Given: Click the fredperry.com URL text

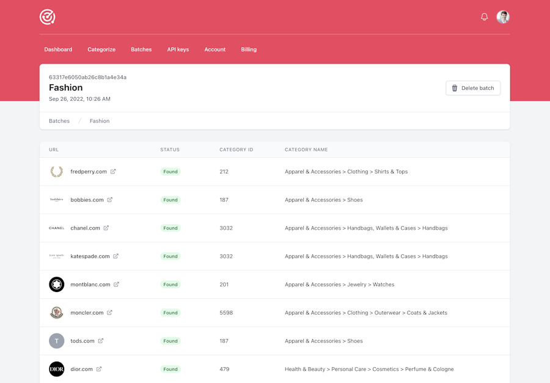Looking at the screenshot, I should click(x=89, y=172).
